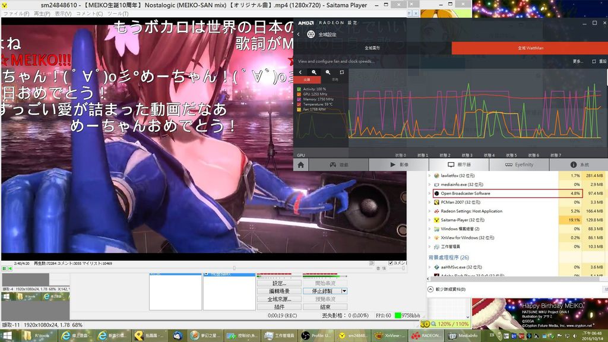Screen dimensions: 608x342
Task: Click the WattMan graph zoom-in magnifier
Action: pos(314,72)
